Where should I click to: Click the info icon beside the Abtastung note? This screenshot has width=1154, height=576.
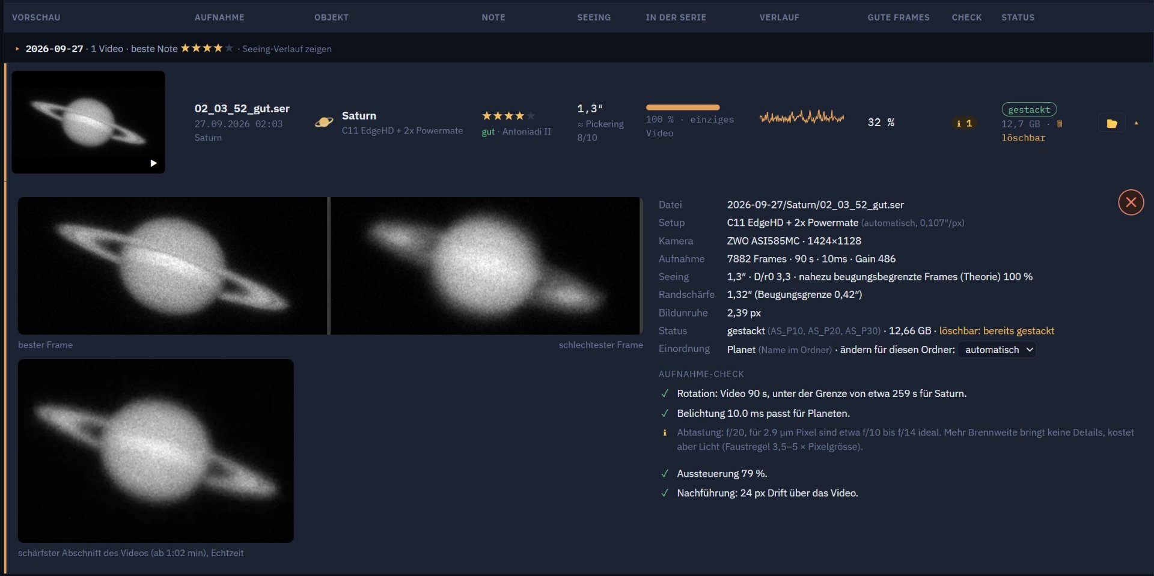point(665,432)
